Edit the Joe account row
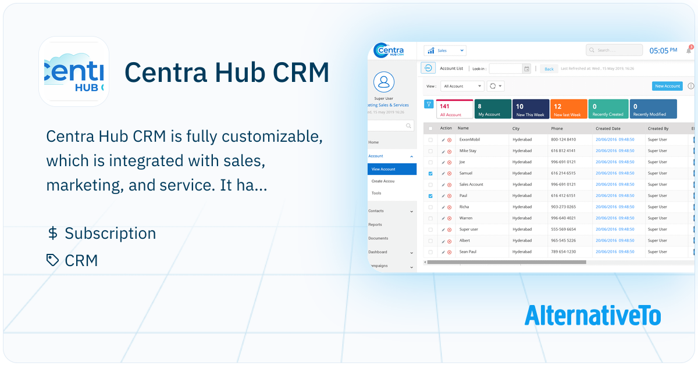The image size is (698, 366). pyautogui.click(x=443, y=162)
